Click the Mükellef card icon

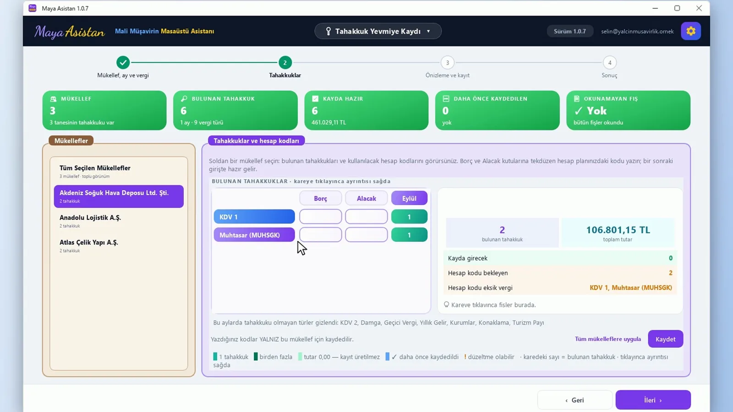coord(53,99)
